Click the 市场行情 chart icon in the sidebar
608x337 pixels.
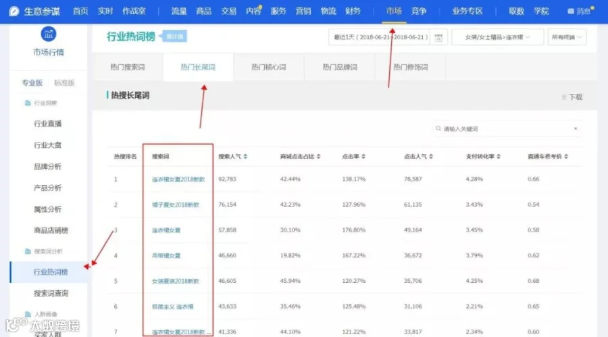coord(49,34)
